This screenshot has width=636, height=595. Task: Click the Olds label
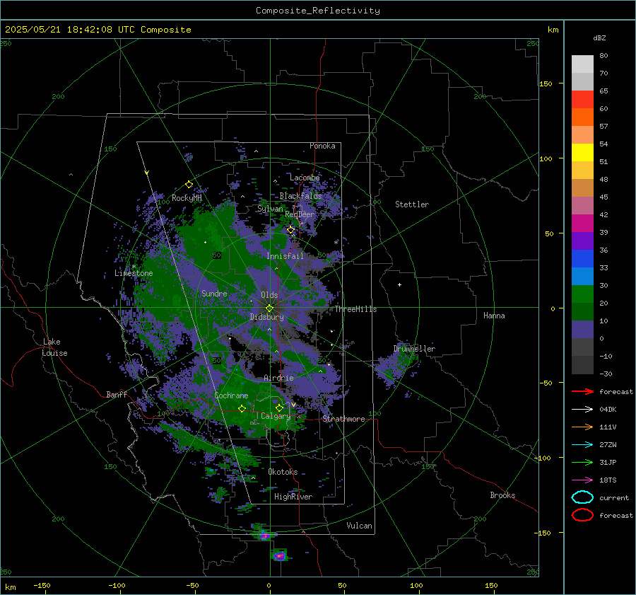(x=269, y=295)
